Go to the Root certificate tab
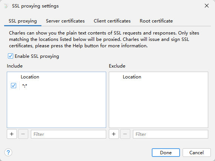215x161 pixels. (x=156, y=21)
